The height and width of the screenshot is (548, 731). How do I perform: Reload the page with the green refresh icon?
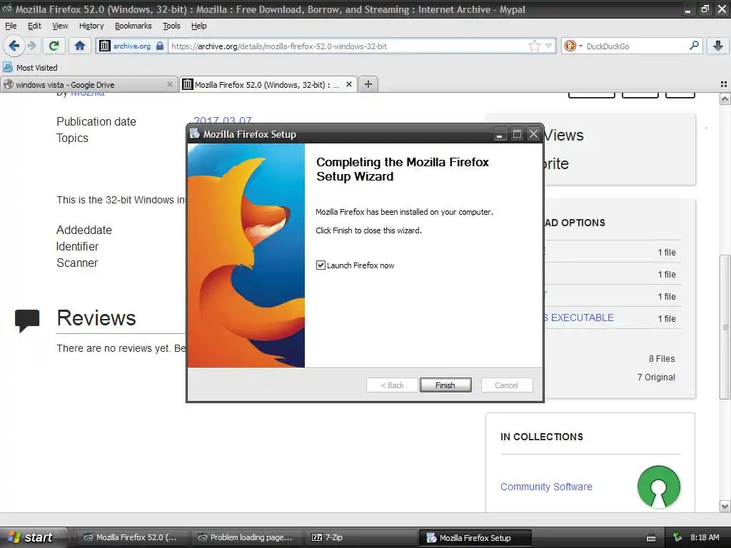(x=54, y=46)
